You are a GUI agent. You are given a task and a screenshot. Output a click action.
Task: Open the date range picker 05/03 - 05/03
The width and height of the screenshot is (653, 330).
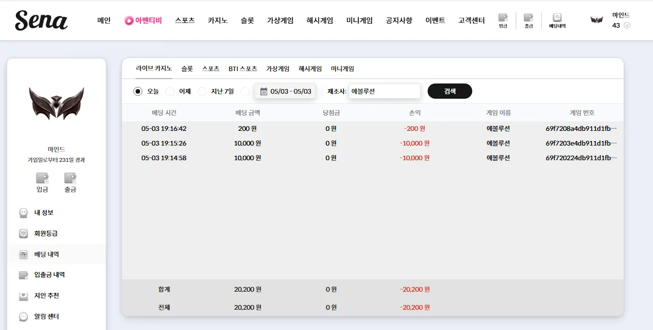pyautogui.click(x=285, y=91)
